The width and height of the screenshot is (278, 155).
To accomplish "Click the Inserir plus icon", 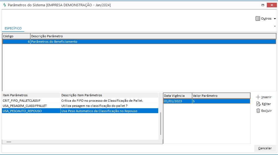I will 258,97.
